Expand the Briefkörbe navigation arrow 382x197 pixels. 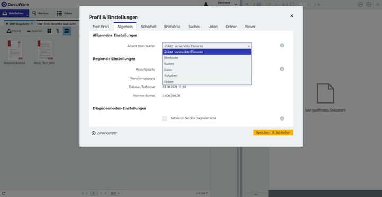point(27,15)
